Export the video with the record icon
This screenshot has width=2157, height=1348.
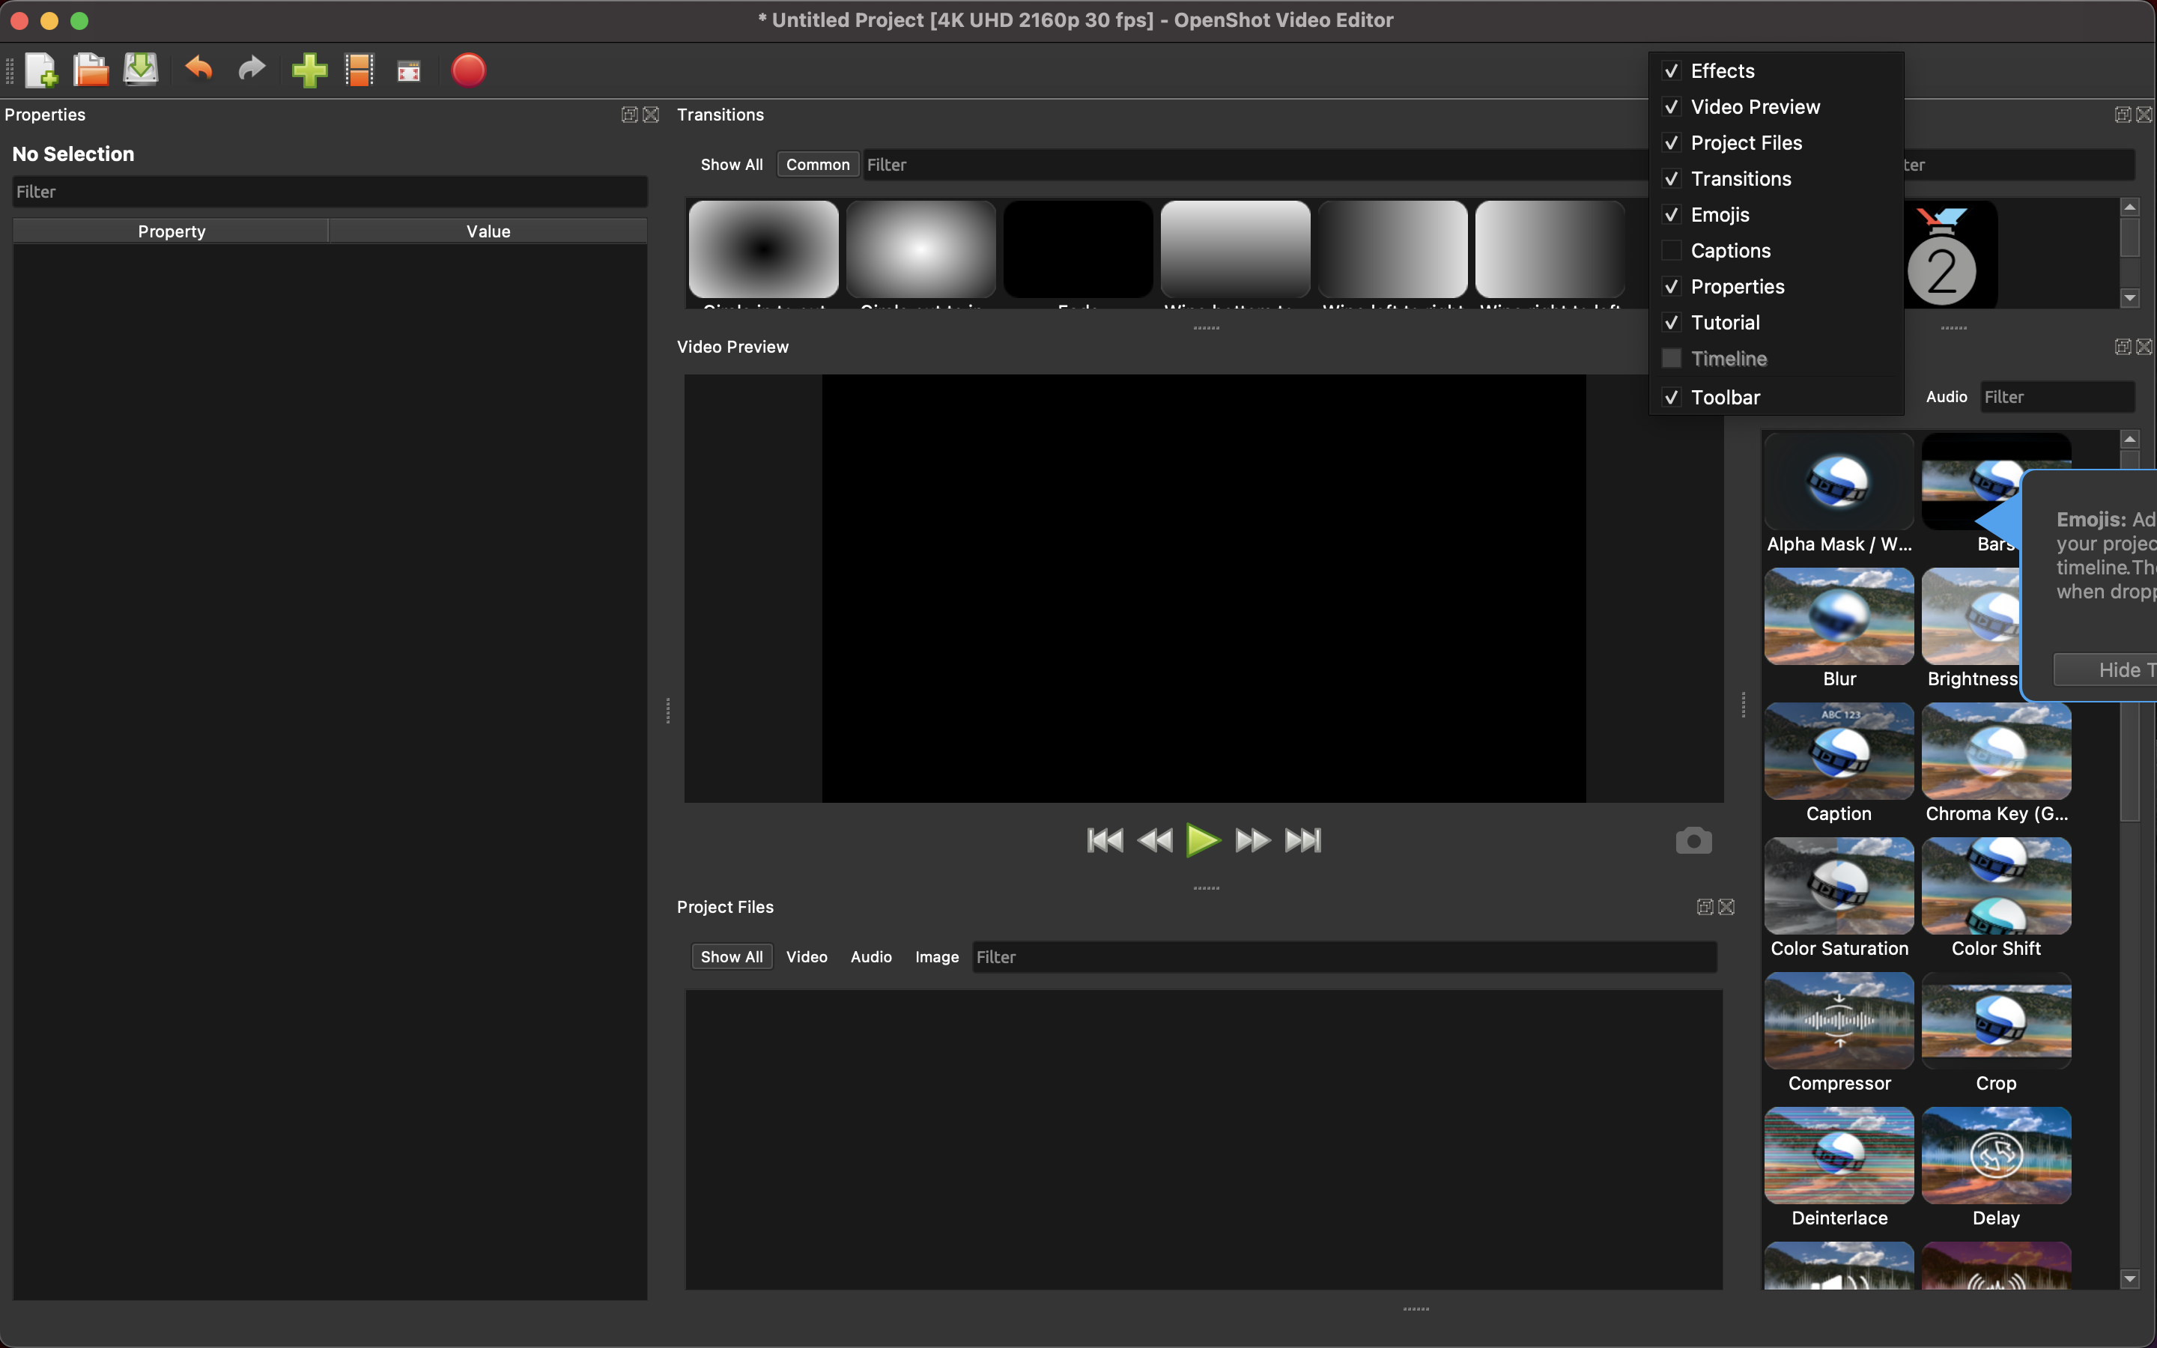[468, 70]
